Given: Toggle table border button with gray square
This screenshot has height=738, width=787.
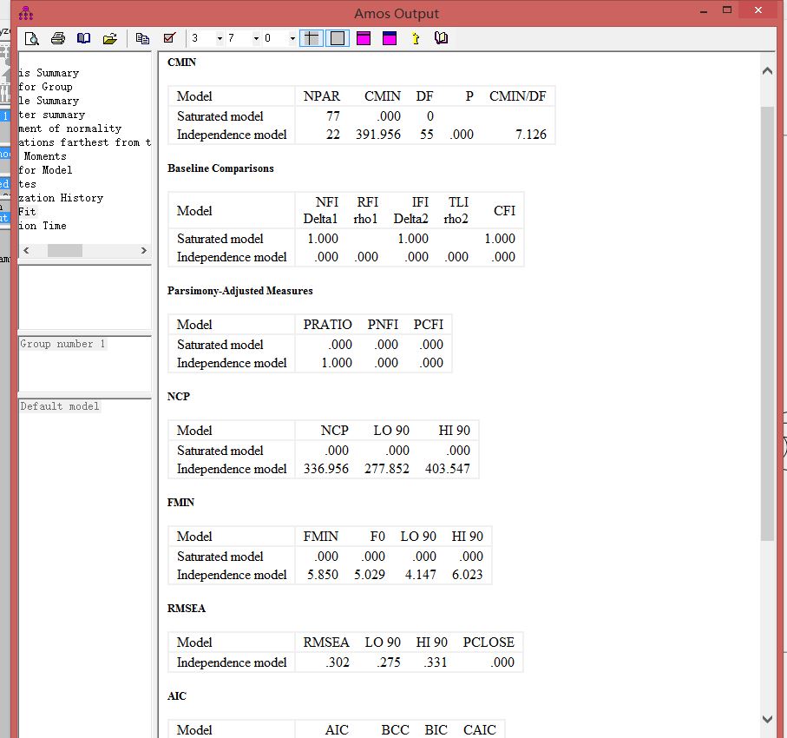Looking at the screenshot, I should point(338,38).
